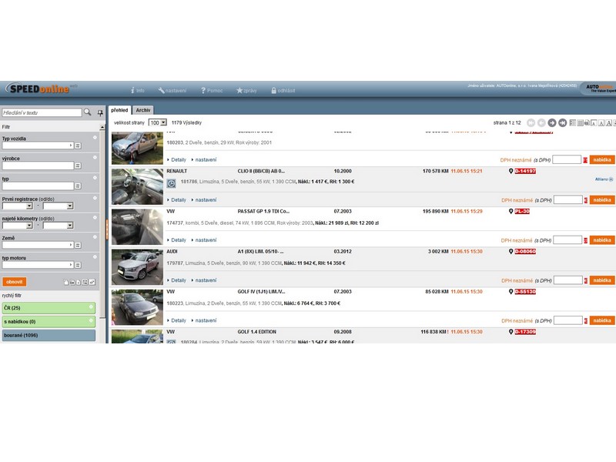Toggle the dot on výrobce filter
616x462 pixels.
pyautogui.click(x=95, y=158)
